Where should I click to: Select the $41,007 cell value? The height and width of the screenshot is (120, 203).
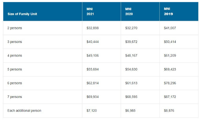click(170, 28)
